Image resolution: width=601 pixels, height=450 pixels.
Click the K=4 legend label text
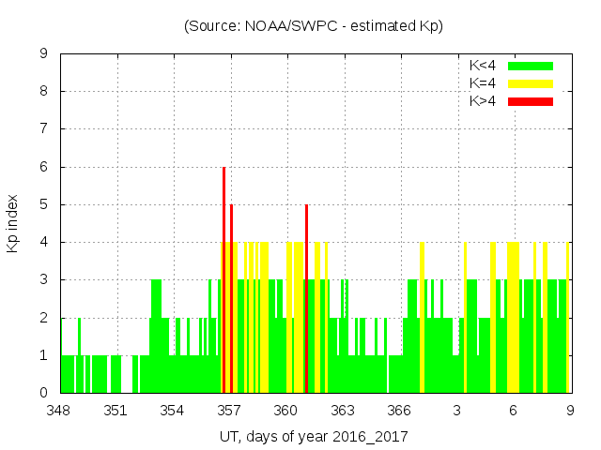point(483,83)
